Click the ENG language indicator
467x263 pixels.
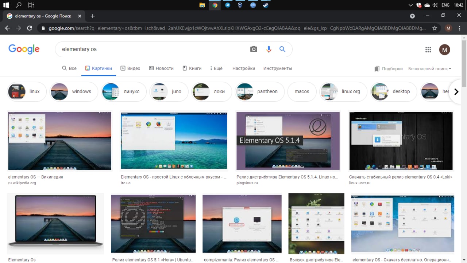pyautogui.click(x=445, y=5)
